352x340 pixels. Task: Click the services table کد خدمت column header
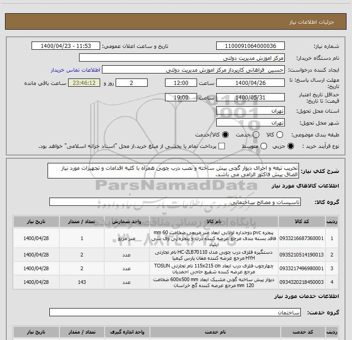click(x=303, y=332)
